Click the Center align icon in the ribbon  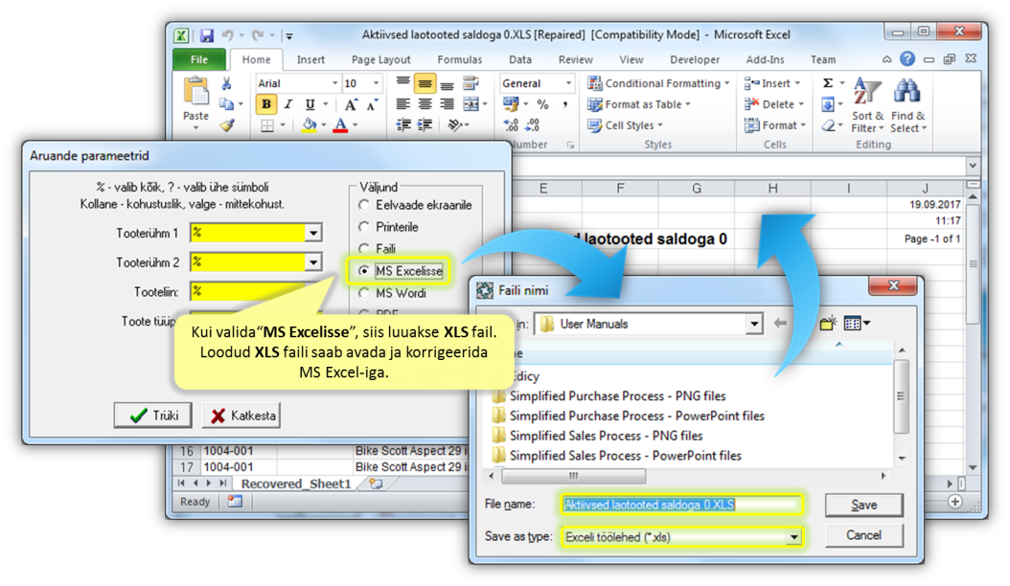pos(425,104)
